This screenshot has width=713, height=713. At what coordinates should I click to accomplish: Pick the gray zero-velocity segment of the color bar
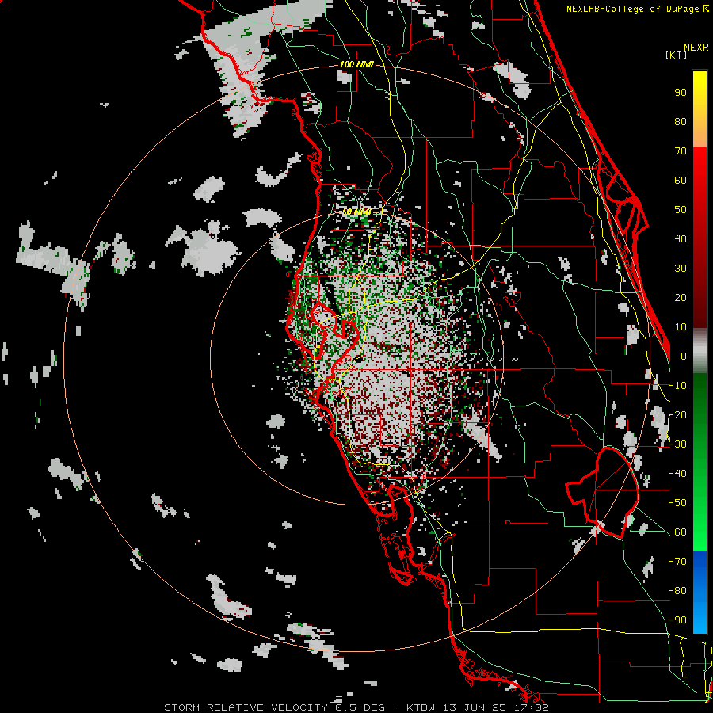(700, 351)
